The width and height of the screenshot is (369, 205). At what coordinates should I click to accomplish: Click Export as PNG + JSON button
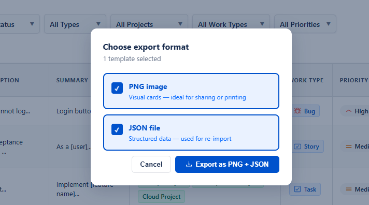[x=227, y=164]
